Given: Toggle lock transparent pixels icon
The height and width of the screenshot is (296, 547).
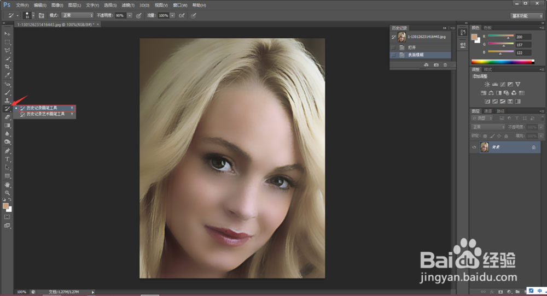Looking at the screenshot, I should (485, 136).
